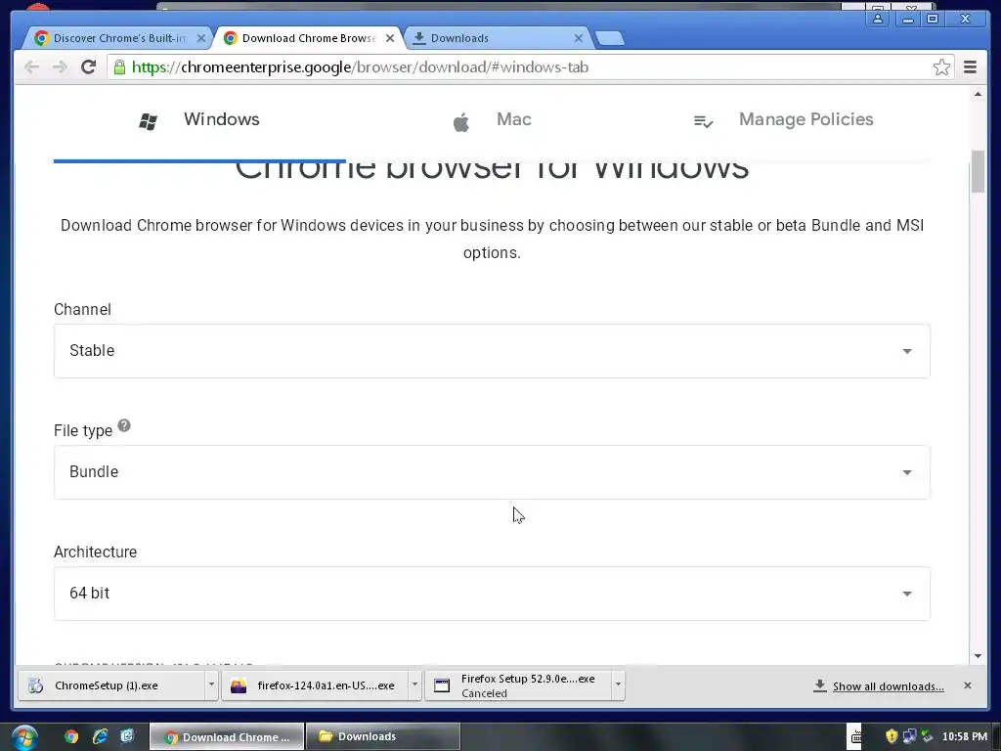Launch Chrome from the taskbar quick launch
The image size is (1001, 751).
70,737
